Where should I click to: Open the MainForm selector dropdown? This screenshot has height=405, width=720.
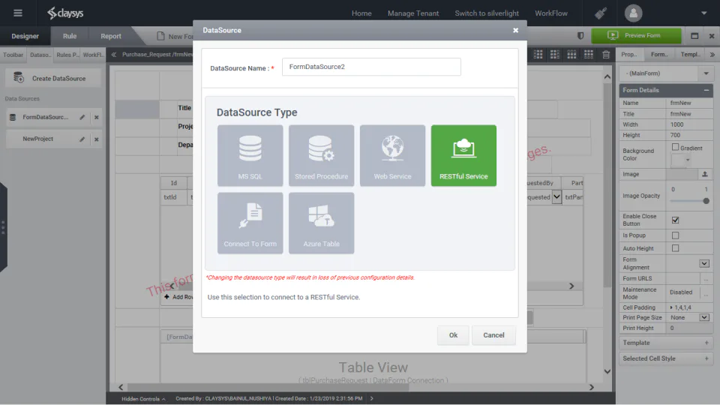706,73
